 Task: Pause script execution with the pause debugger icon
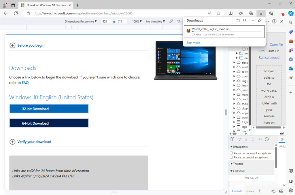[232, 139]
